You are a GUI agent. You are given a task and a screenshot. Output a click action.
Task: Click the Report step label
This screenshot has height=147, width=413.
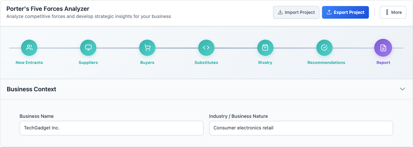point(383,62)
